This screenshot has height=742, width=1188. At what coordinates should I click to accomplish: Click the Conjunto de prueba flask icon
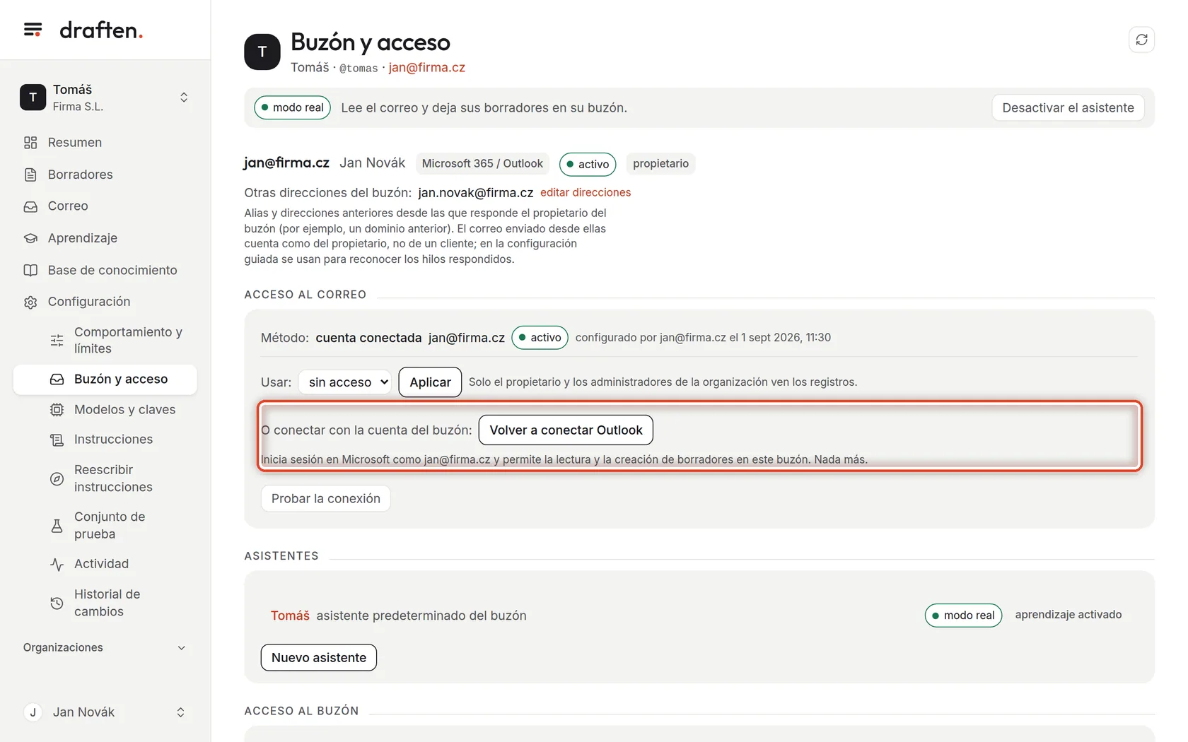57,526
